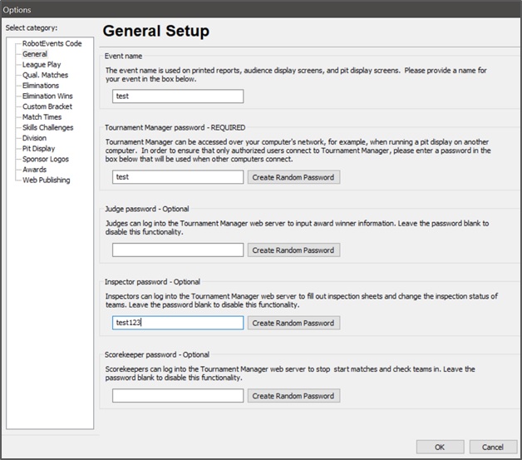Select the Awards category
This screenshot has width=522, height=460.
point(35,170)
